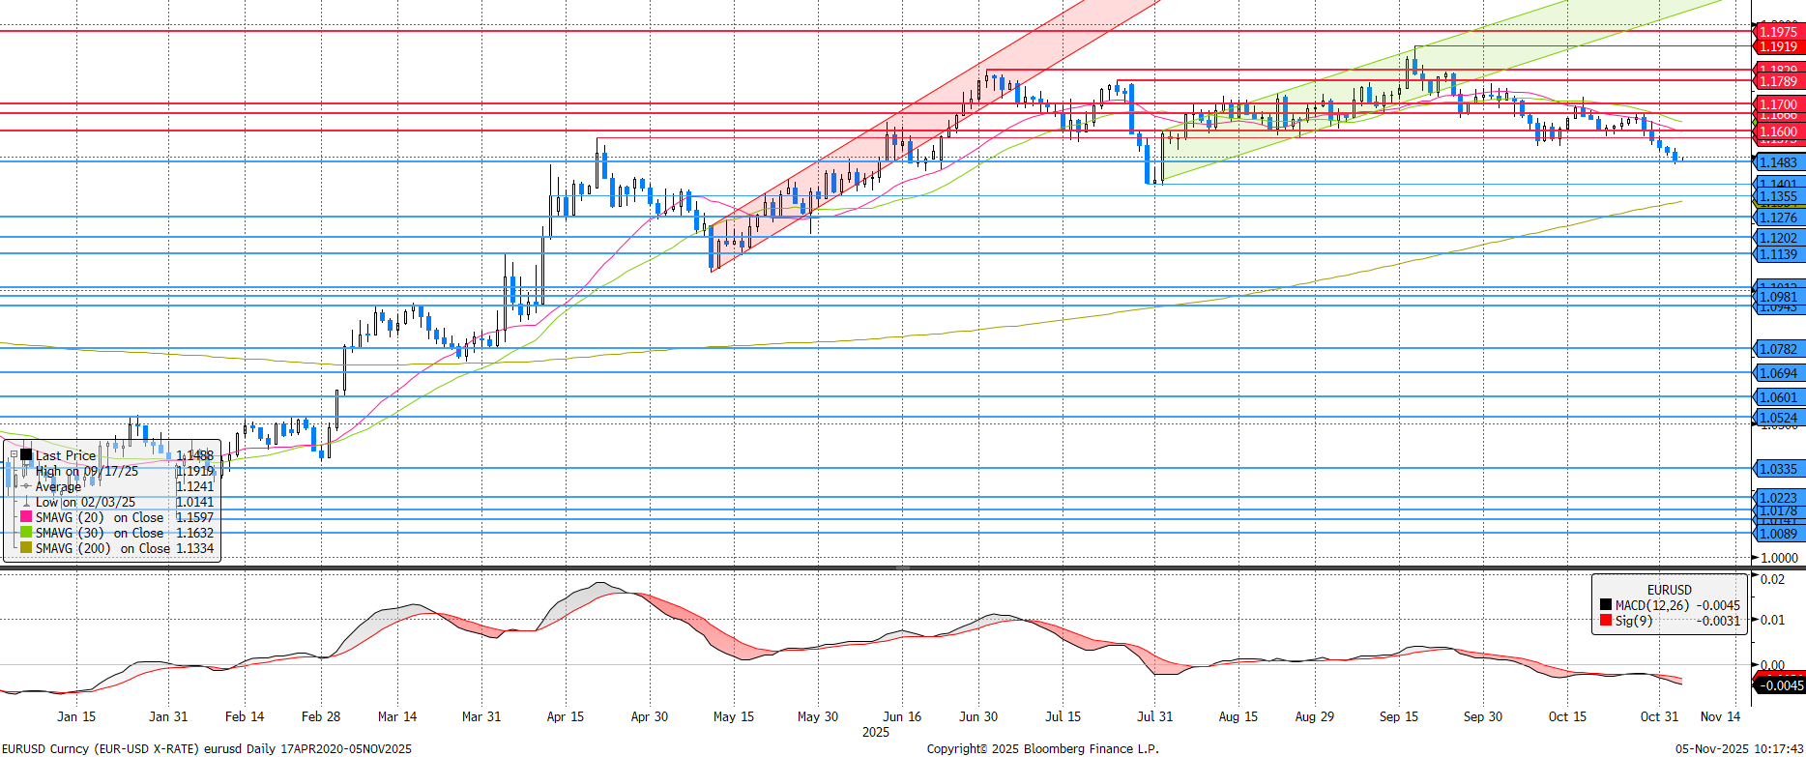
Task: Click the pink SMAVG (20) swatch
Action: [x=26, y=517]
